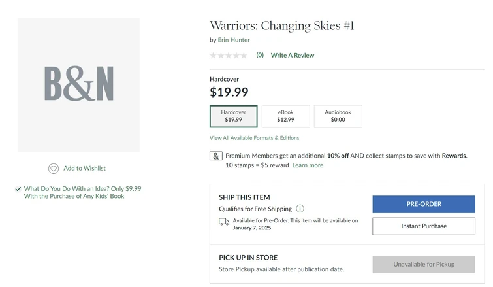493x287 pixels.
Task: Click the Free Shipping info icon
Action: coord(300,209)
